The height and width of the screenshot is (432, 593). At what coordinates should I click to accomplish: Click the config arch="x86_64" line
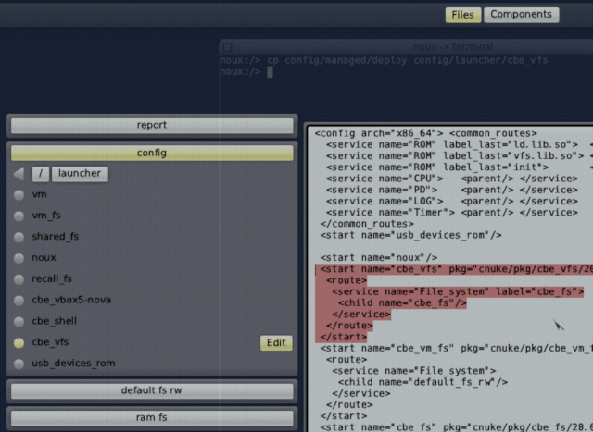(x=425, y=134)
